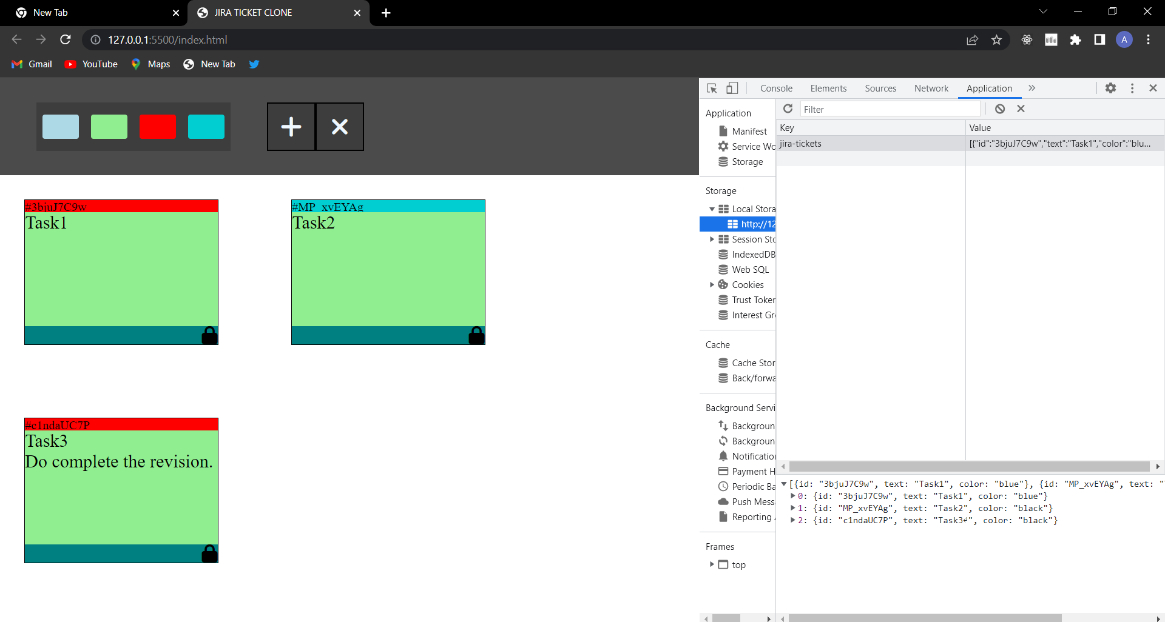Reload the page in browser toolbar

point(66,39)
